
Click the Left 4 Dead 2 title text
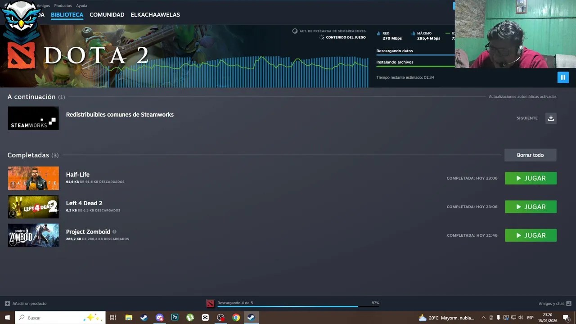[x=84, y=203]
